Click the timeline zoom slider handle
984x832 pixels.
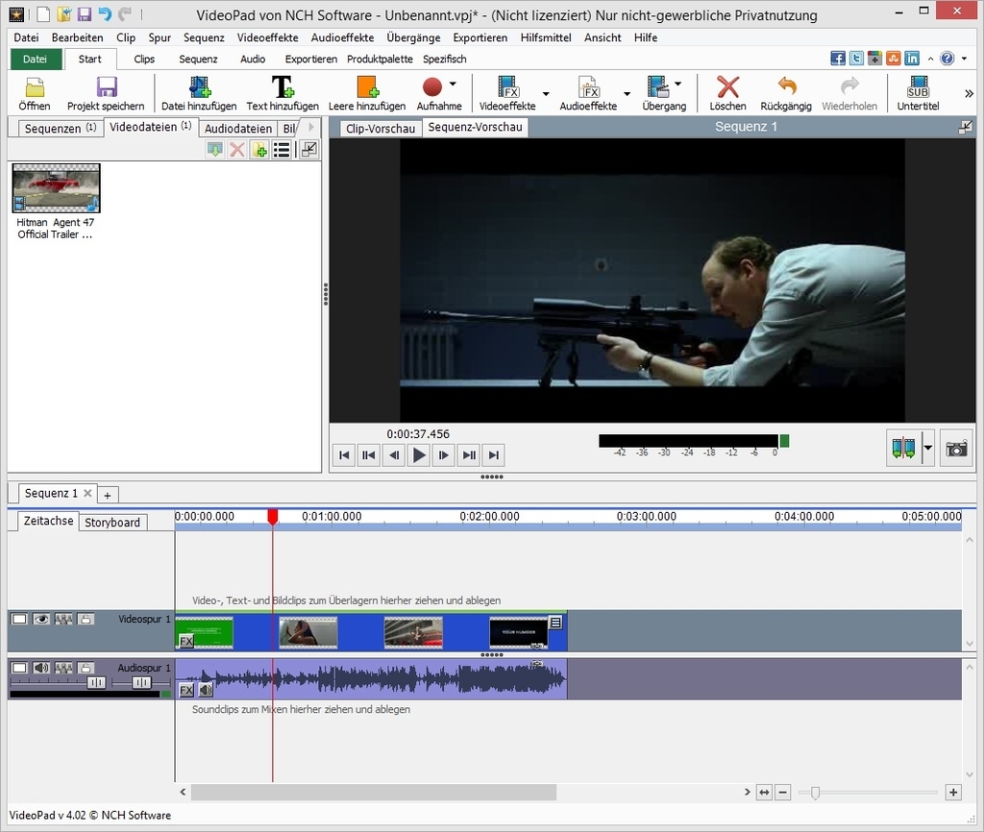815,793
